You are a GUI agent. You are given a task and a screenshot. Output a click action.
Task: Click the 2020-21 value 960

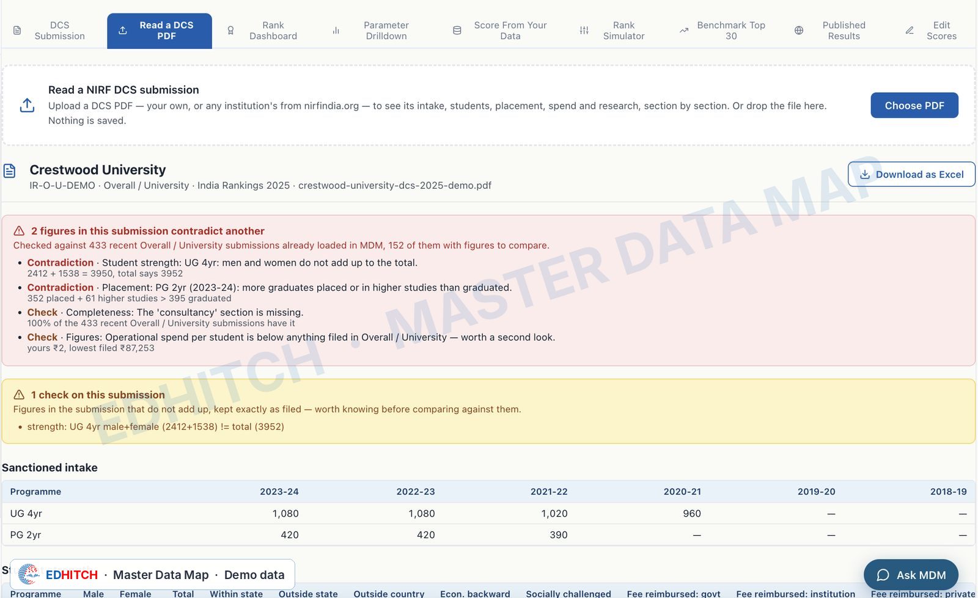pyautogui.click(x=692, y=514)
